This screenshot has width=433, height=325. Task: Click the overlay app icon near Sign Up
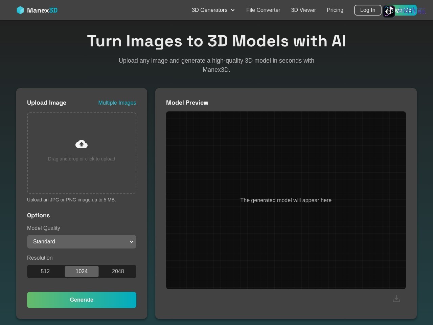pyautogui.click(x=389, y=11)
